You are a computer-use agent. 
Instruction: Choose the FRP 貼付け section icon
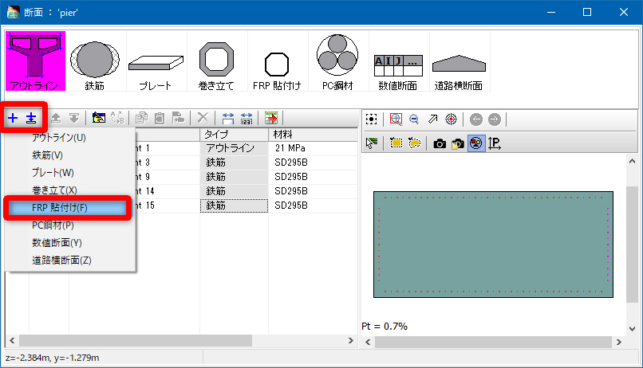277,61
